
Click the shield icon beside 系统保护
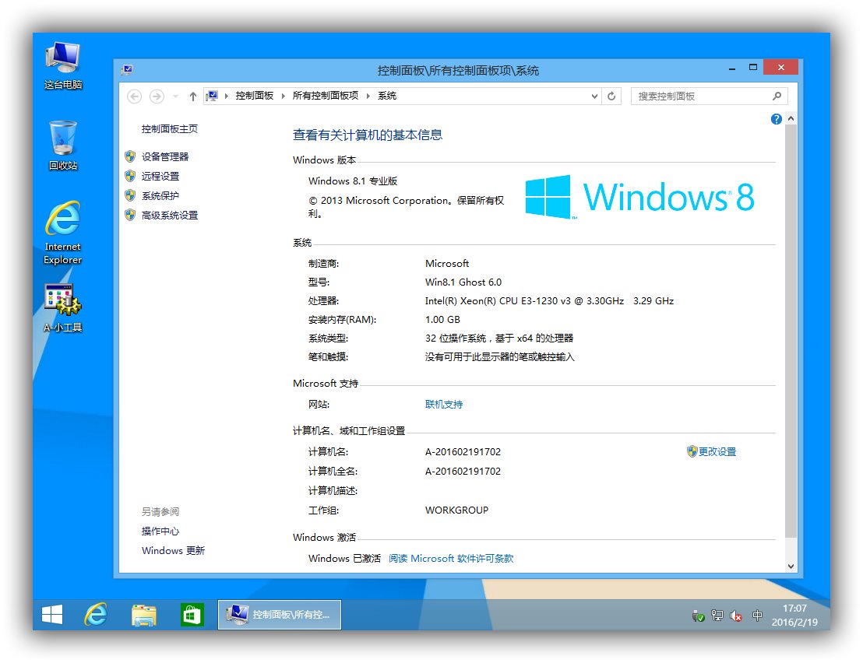point(130,196)
